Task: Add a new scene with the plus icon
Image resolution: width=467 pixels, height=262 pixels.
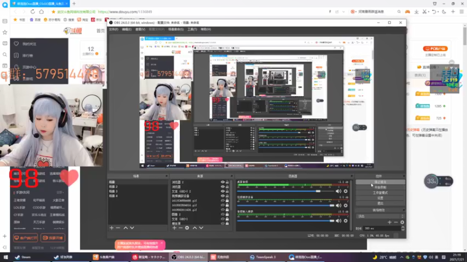Action: (x=111, y=228)
